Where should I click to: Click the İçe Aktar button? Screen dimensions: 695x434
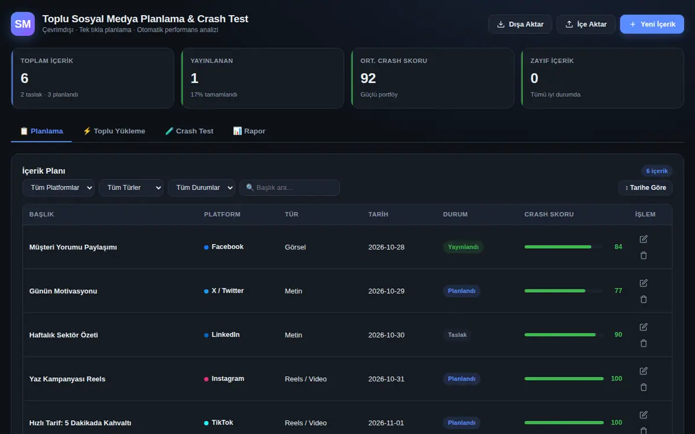pos(586,24)
